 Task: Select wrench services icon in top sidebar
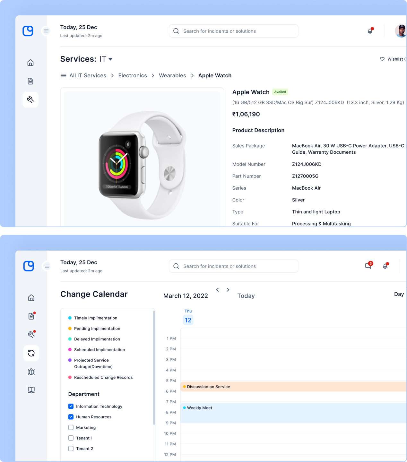(x=30, y=99)
